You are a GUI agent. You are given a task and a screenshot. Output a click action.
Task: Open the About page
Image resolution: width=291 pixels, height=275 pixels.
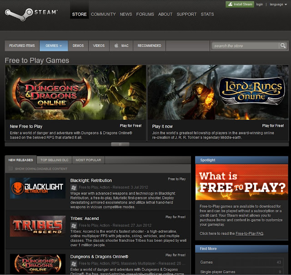coord(165,14)
